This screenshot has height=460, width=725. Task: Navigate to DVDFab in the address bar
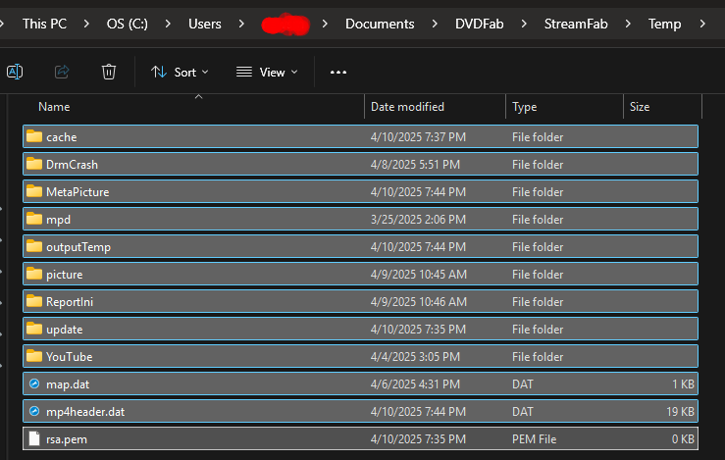[x=480, y=24]
